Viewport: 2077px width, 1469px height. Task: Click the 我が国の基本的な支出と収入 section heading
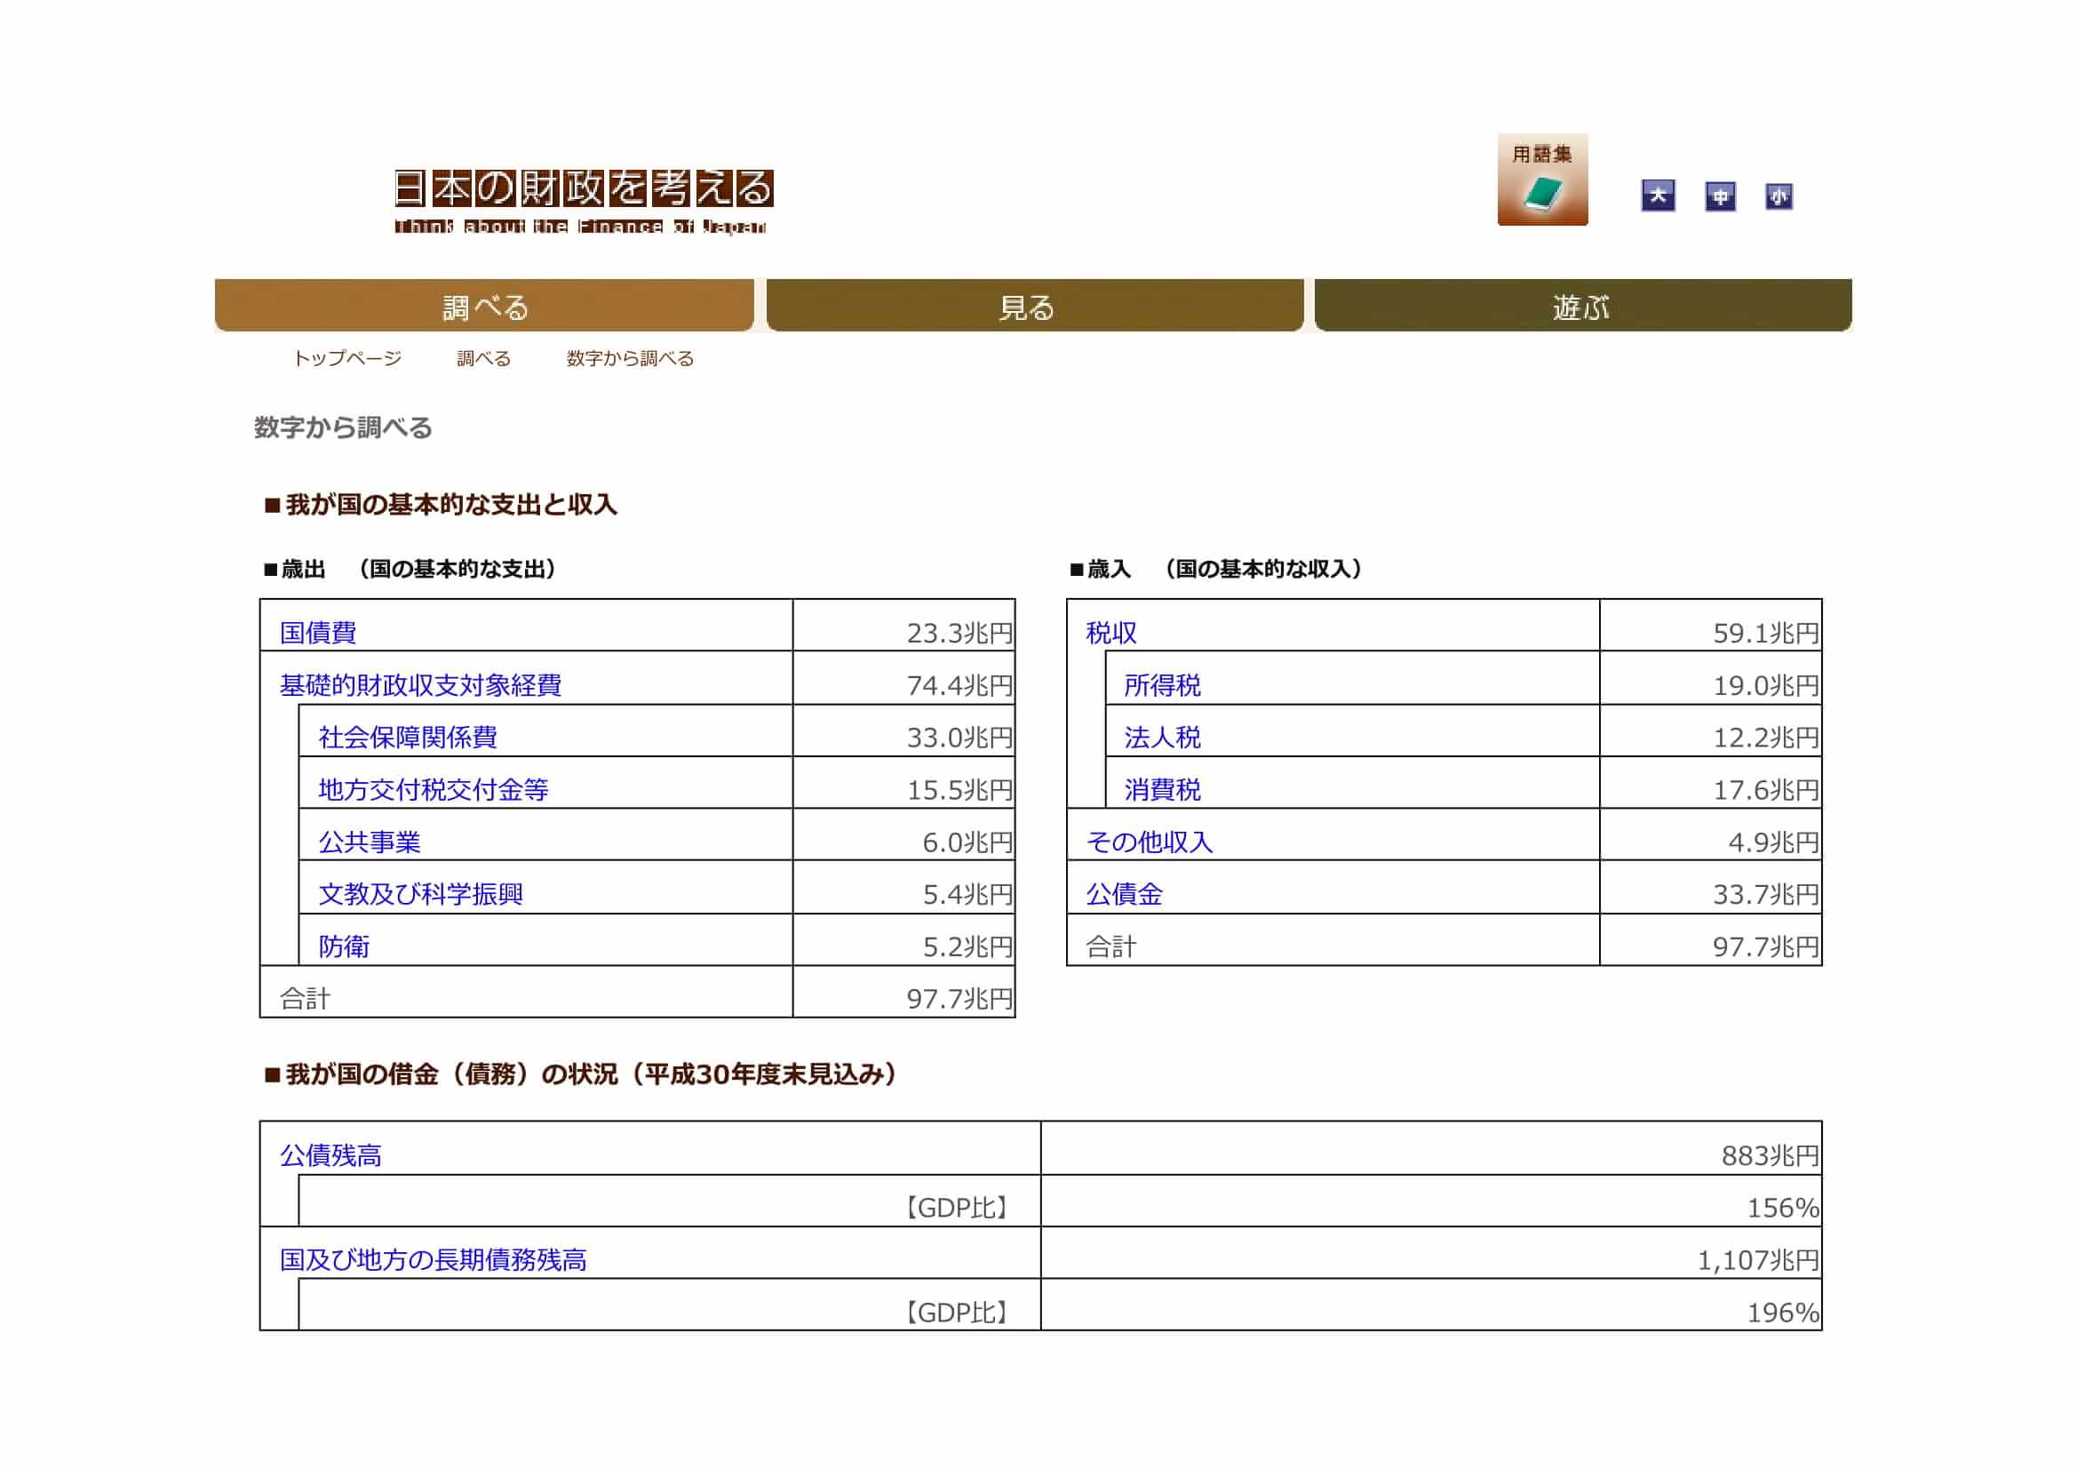[441, 505]
